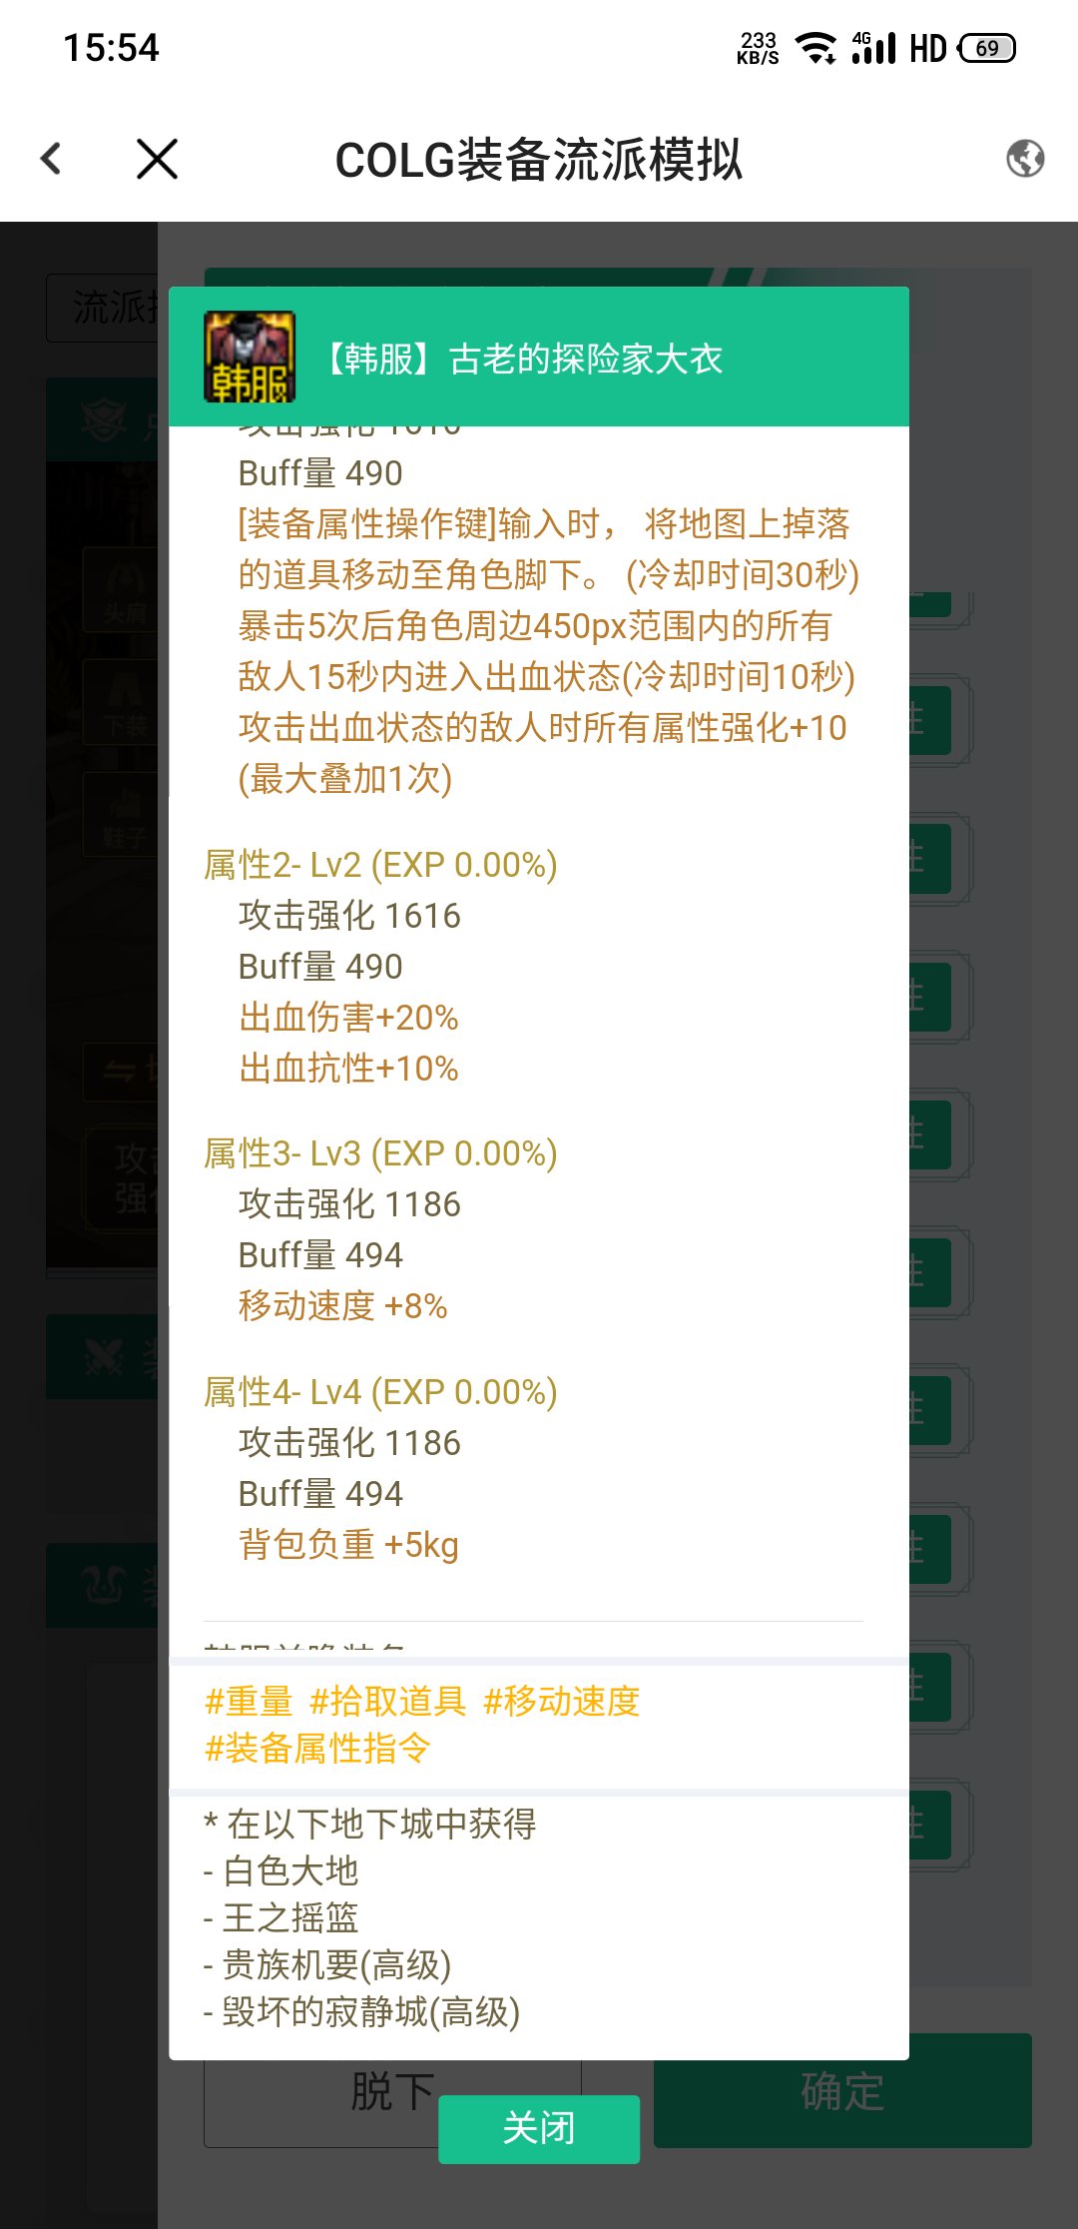Tap the 头肩 equipment slot icon
The width and height of the screenshot is (1078, 2229).
[x=124, y=590]
